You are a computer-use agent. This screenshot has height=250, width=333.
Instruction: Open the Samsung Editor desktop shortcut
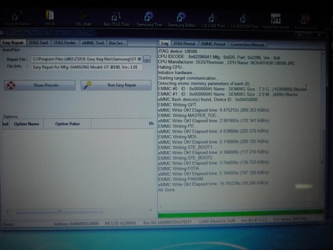(181, 20)
